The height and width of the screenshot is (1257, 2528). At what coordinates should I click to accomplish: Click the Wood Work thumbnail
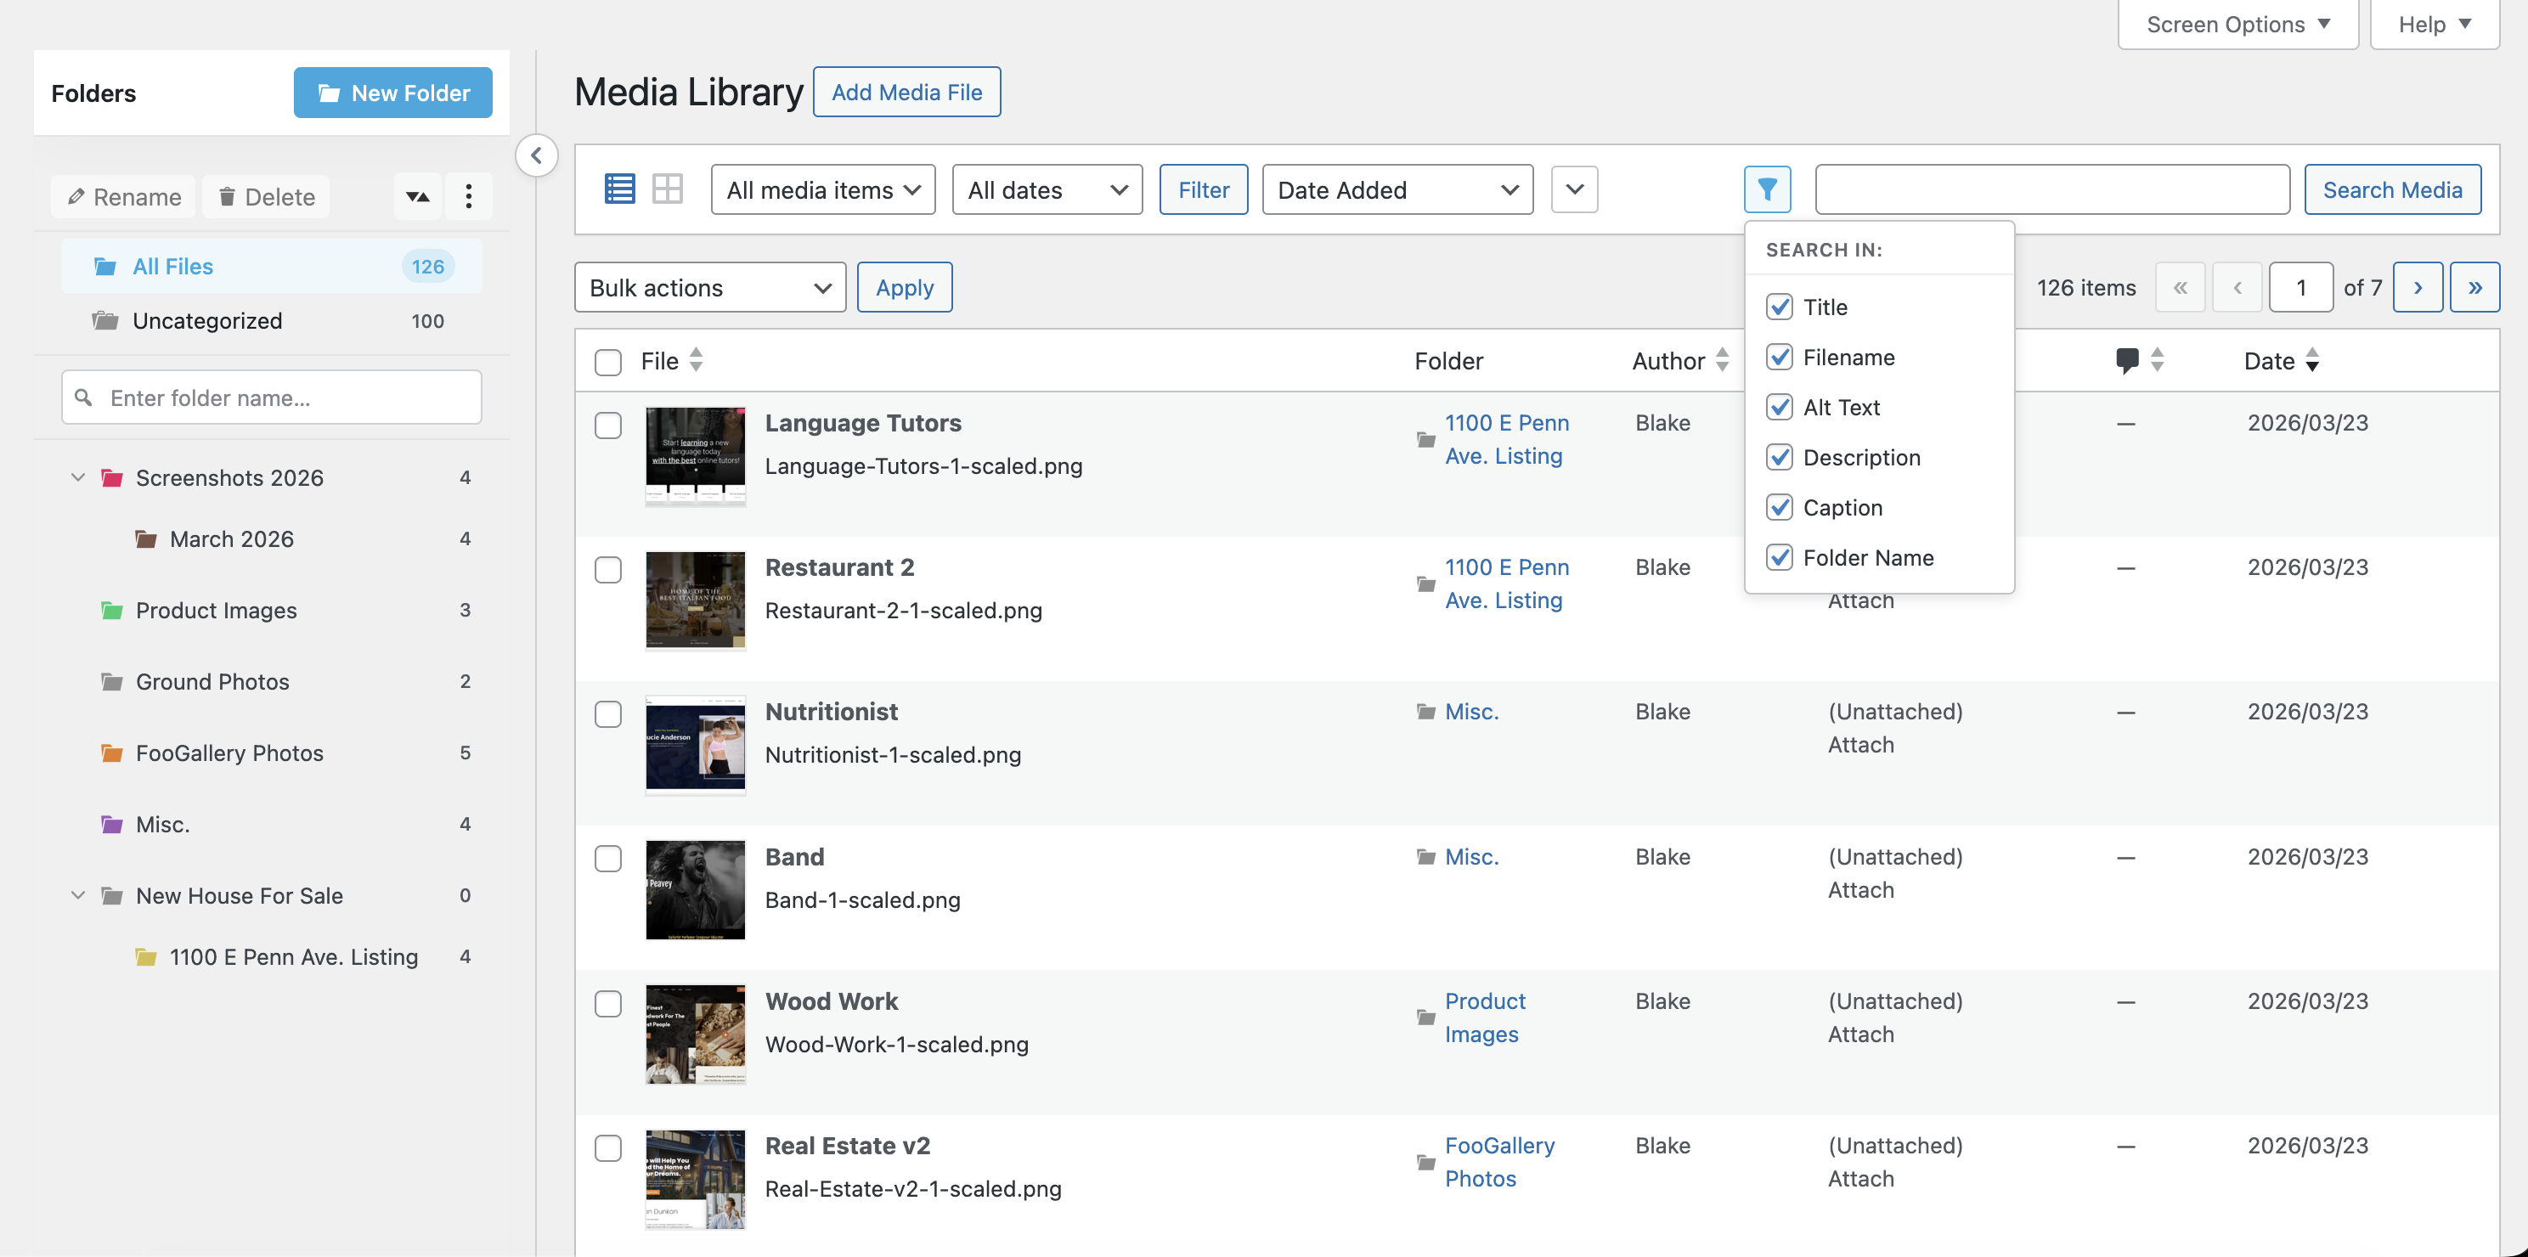[x=695, y=1034]
